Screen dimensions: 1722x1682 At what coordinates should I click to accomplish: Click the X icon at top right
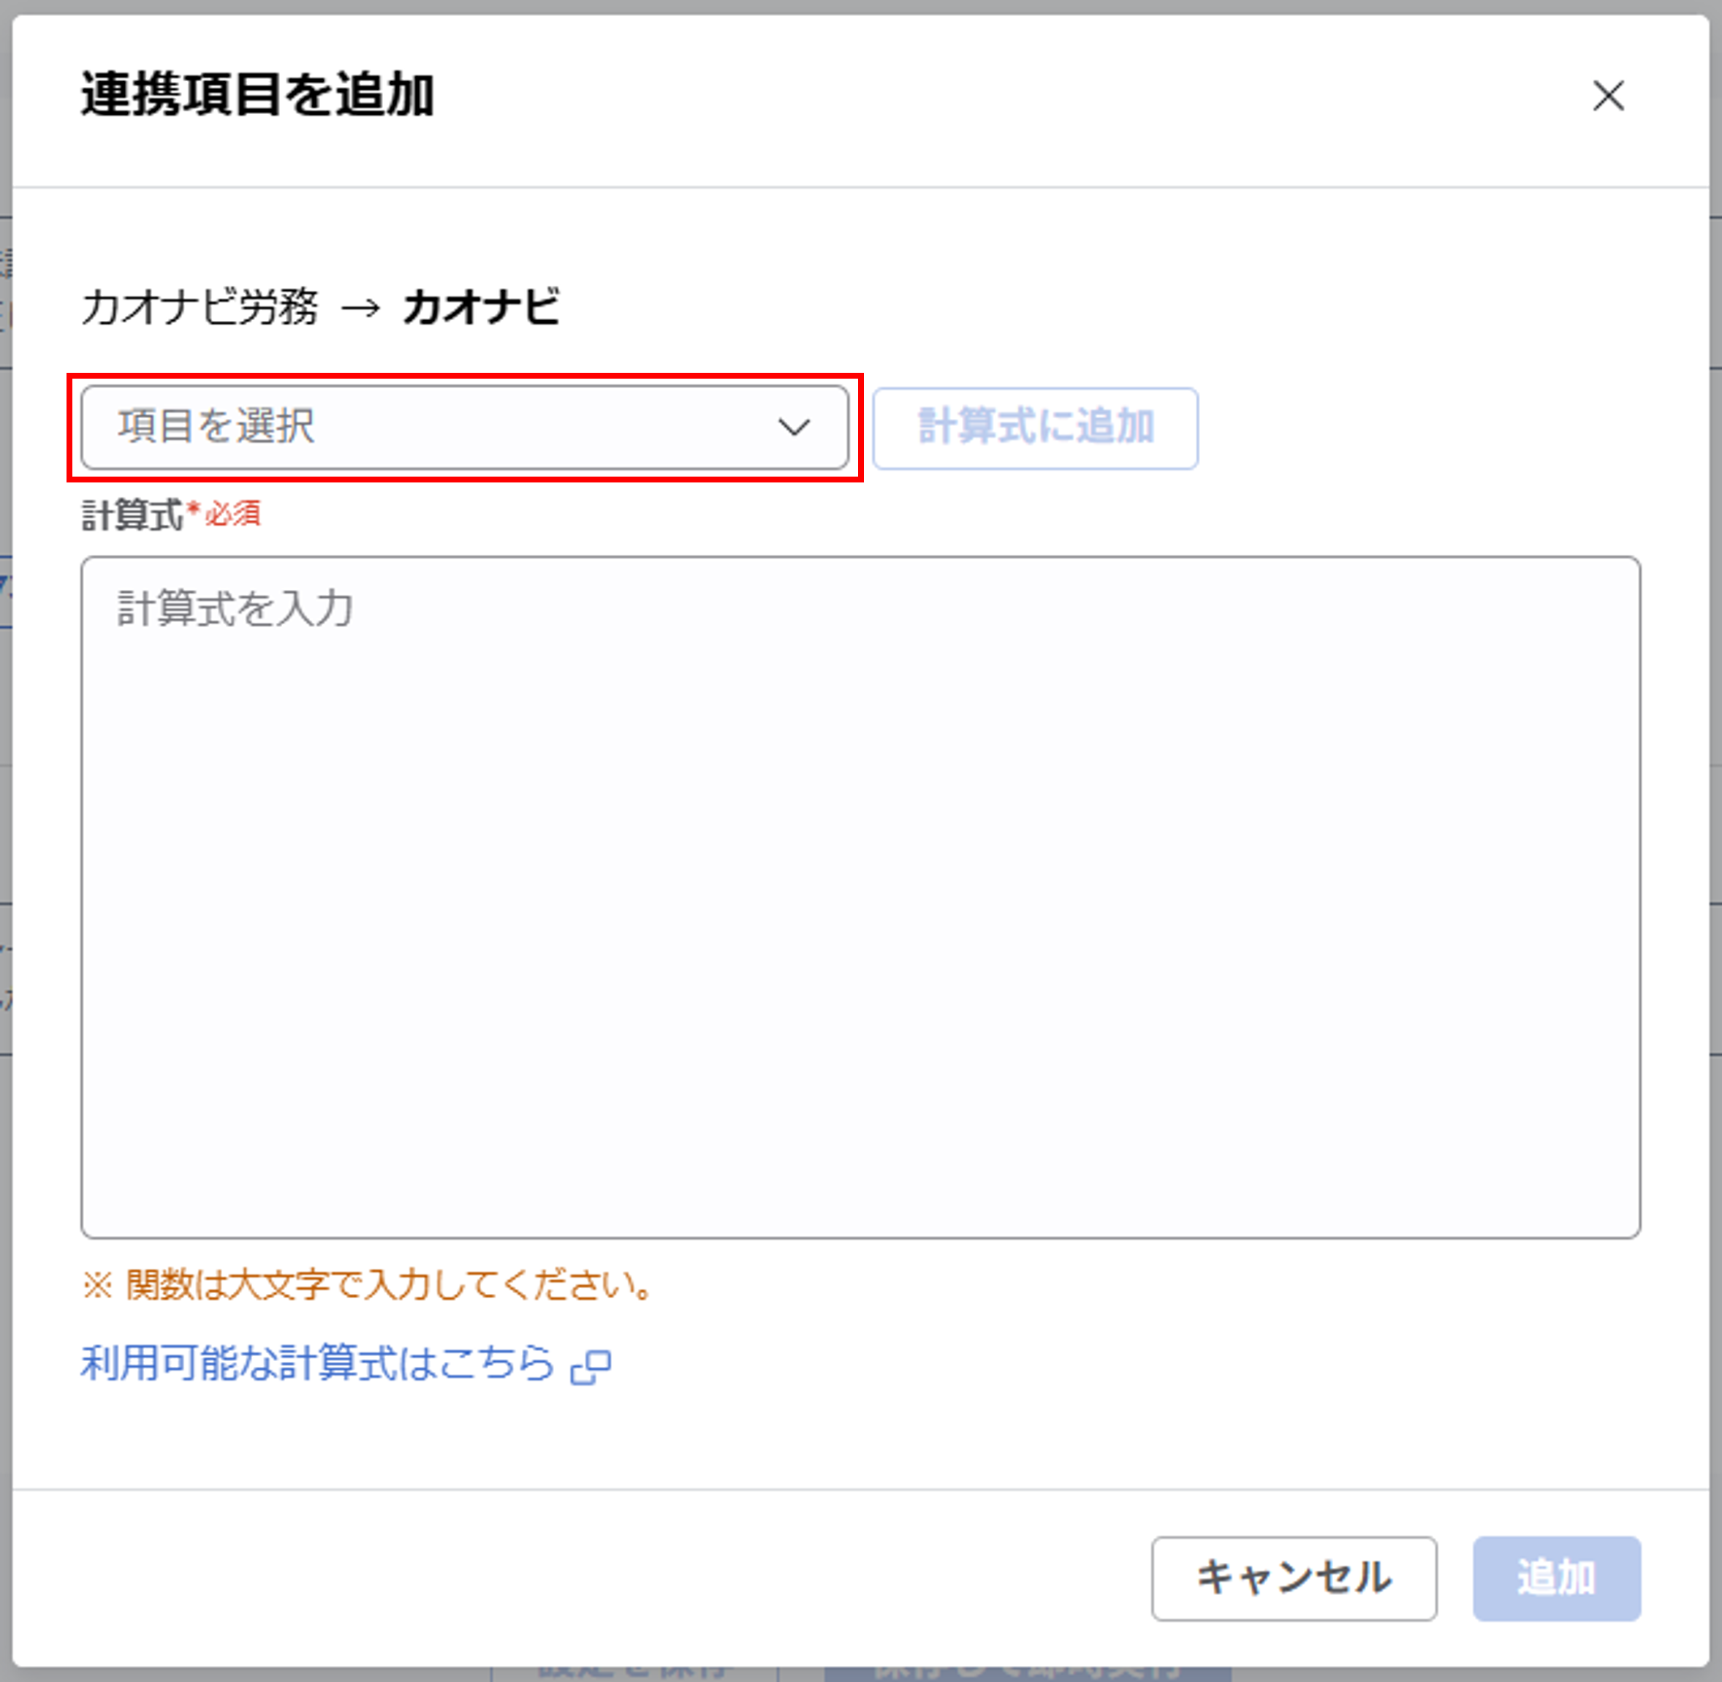(1609, 97)
